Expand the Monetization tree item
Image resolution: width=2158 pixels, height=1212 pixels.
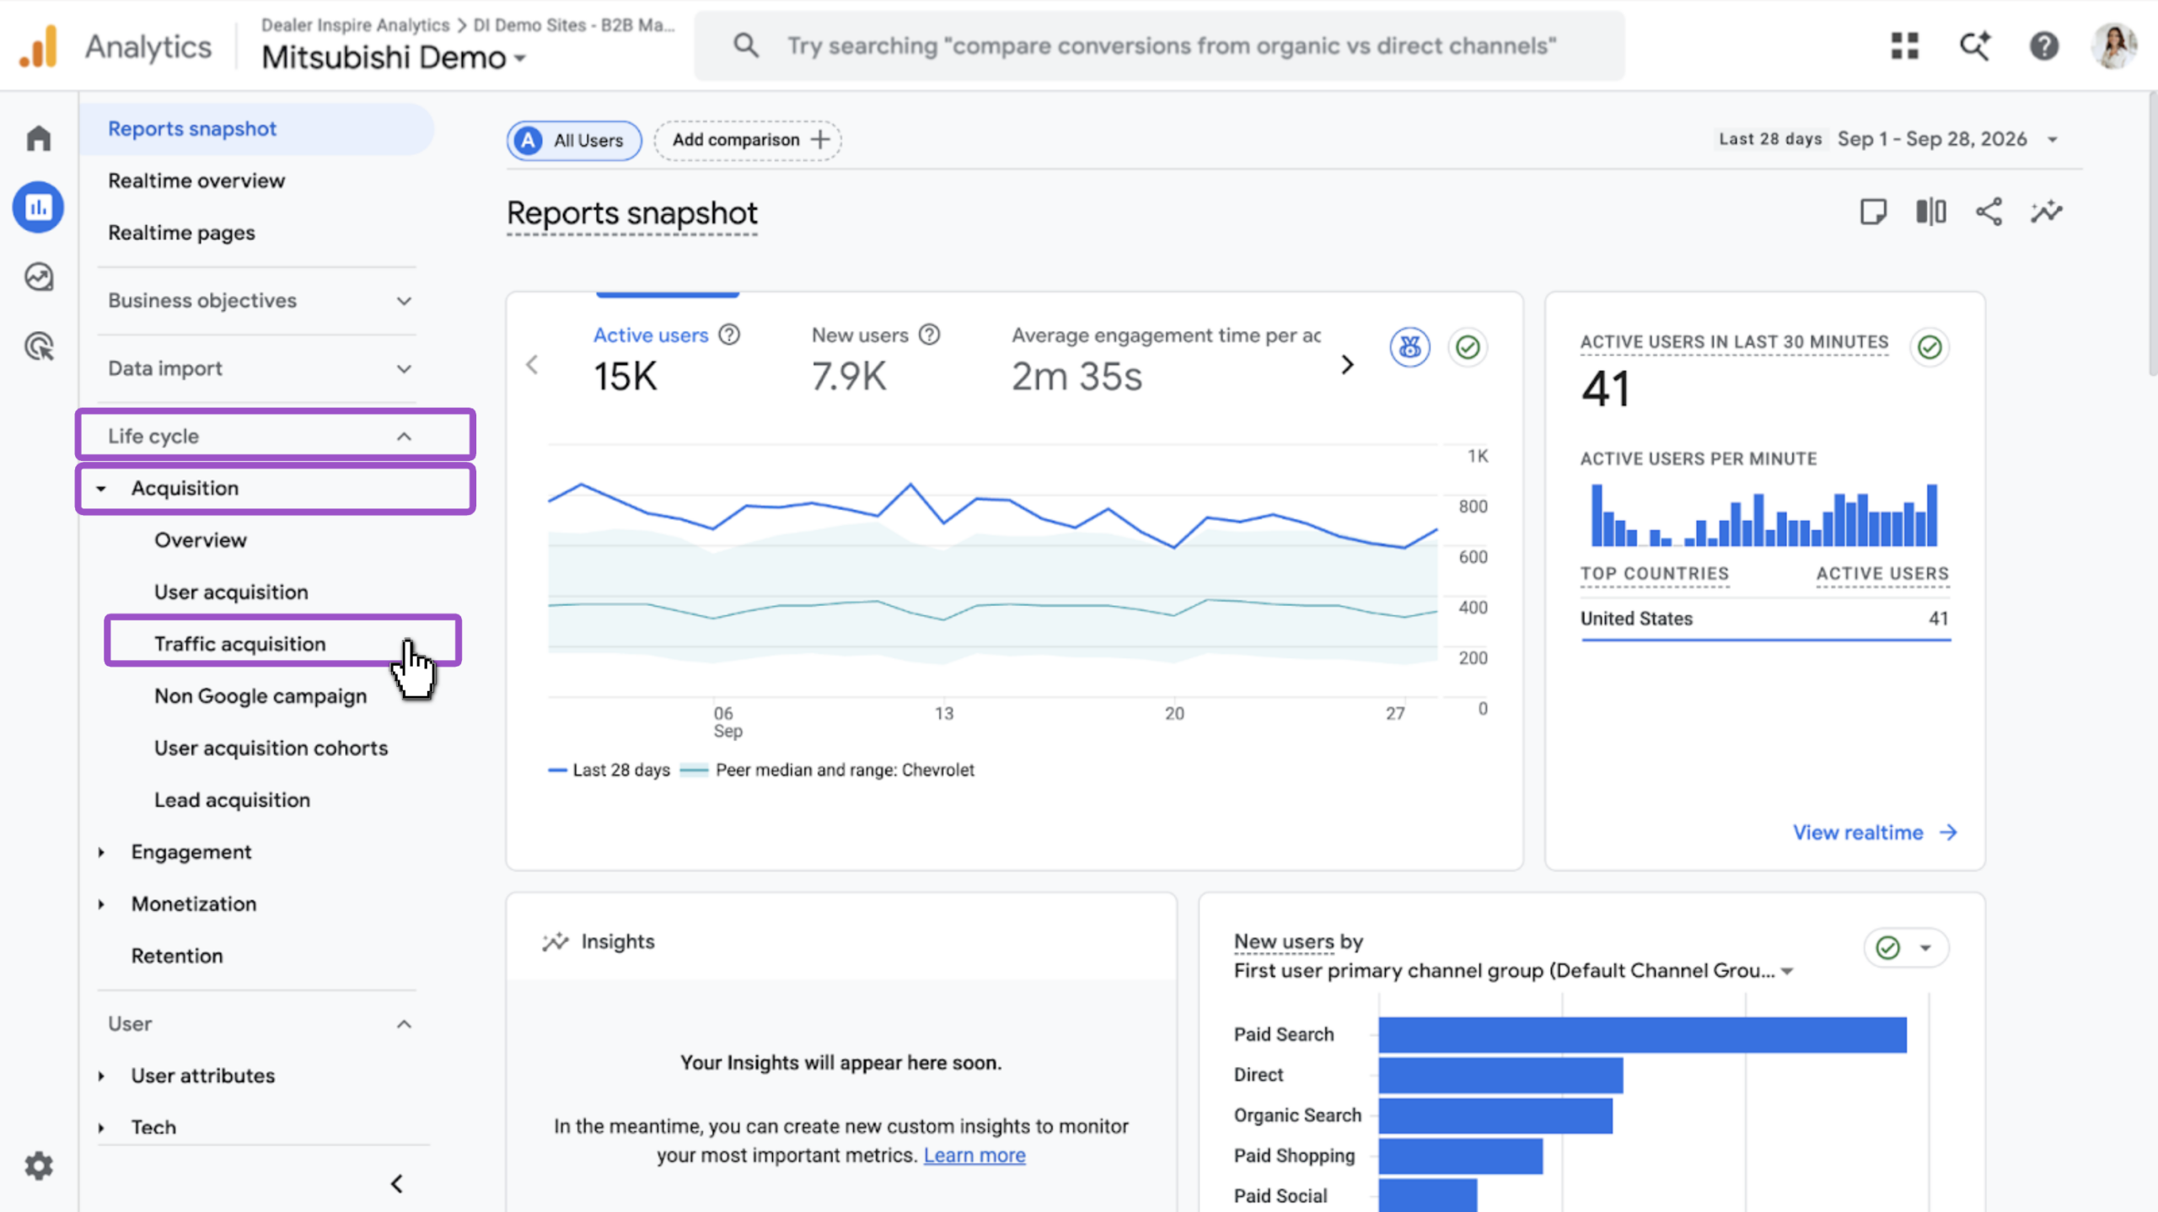(x=101, y=904)
